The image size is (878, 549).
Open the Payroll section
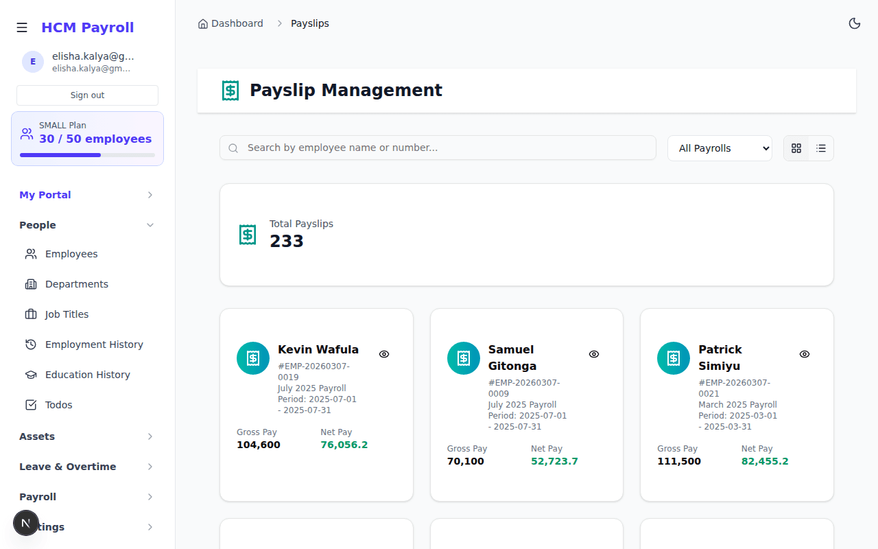[87, 496]
